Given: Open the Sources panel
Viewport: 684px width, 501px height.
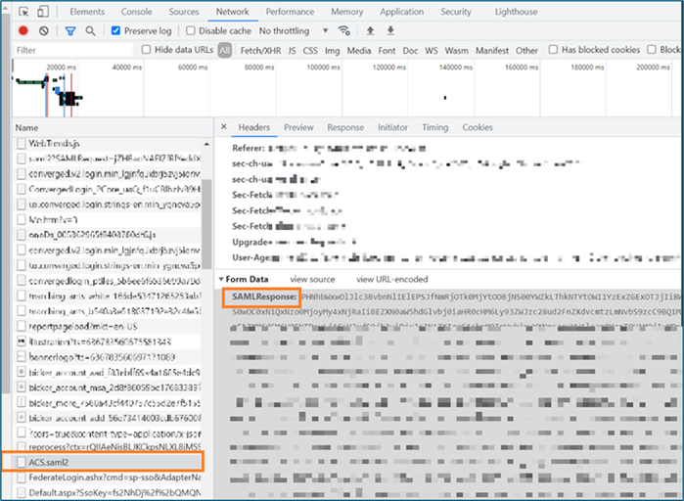Looking at the screenshot, I should pos(184,12).
